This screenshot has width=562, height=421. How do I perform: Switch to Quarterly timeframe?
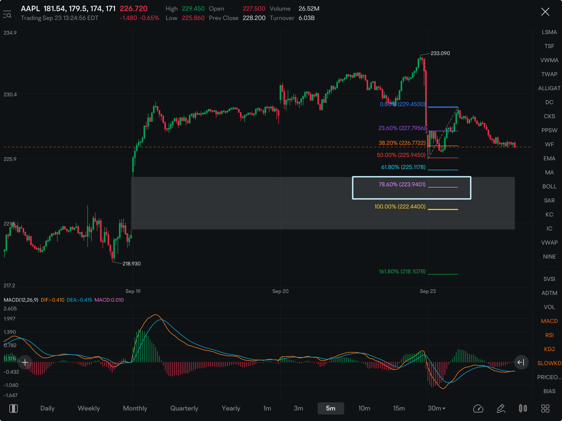pyautogui.click(x=184, y=408)
